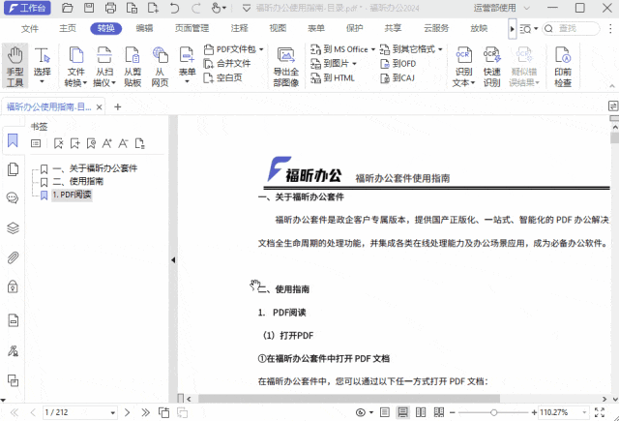The width and height of the screenshot is (619, 421).
Task: Select the 手型工具 hand tool
Action: tap(15, 66)
